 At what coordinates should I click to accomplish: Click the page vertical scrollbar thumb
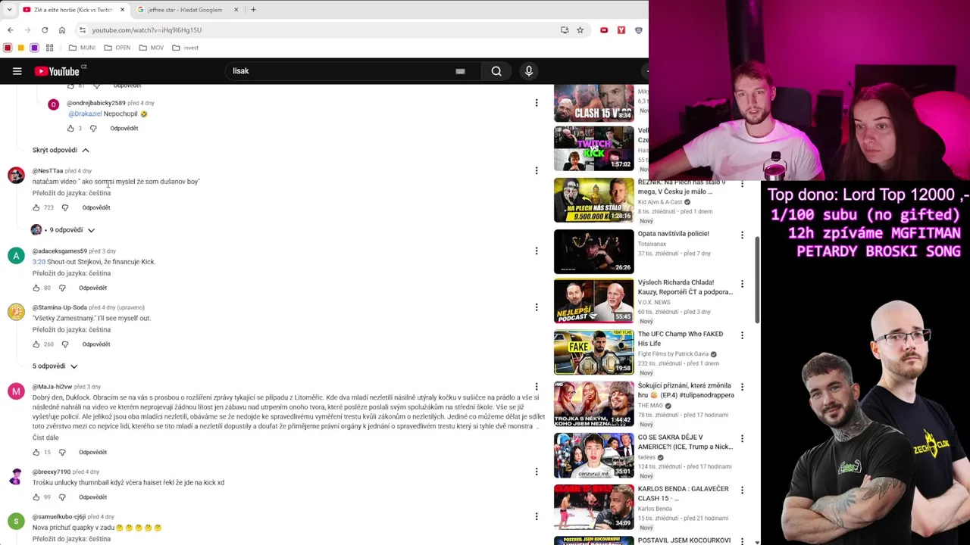tap(757, 279)
